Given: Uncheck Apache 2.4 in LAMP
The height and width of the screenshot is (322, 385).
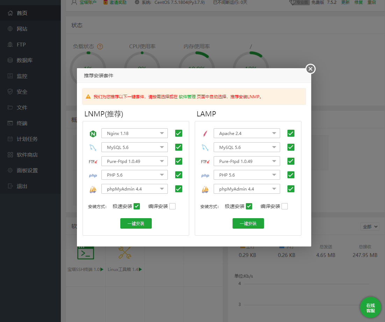Looking at the screenshot, I should 291,133.
